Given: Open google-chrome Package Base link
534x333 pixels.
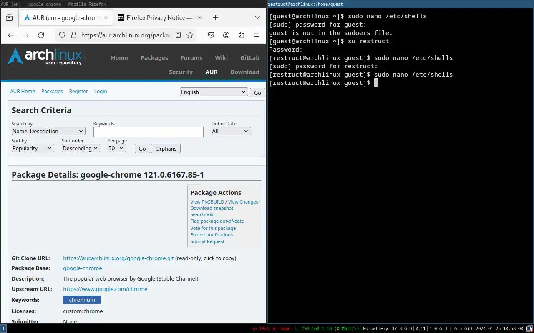Looking at the screenshot, I should coord(83,268).
